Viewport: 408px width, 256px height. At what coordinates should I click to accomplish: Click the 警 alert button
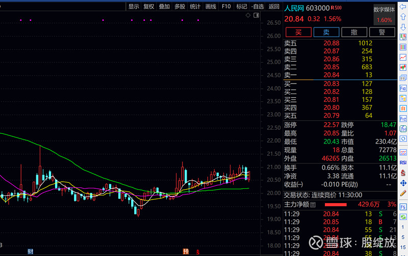[382, 32]
